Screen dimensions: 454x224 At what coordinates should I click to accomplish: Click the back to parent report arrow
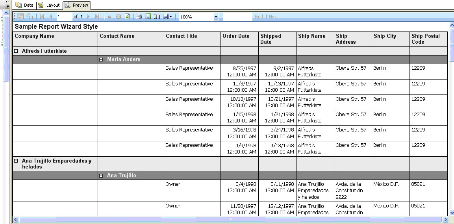pos(109,17)
